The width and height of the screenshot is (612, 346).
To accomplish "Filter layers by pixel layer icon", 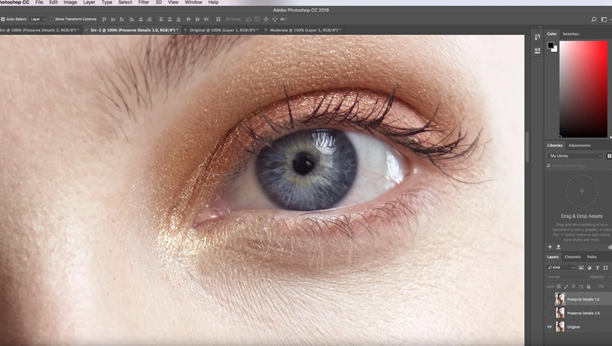I will coord(581,268).
